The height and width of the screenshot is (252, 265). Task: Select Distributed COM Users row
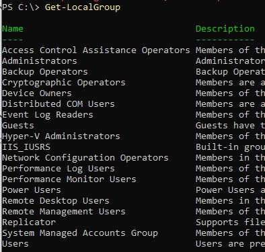coord(59,104)
